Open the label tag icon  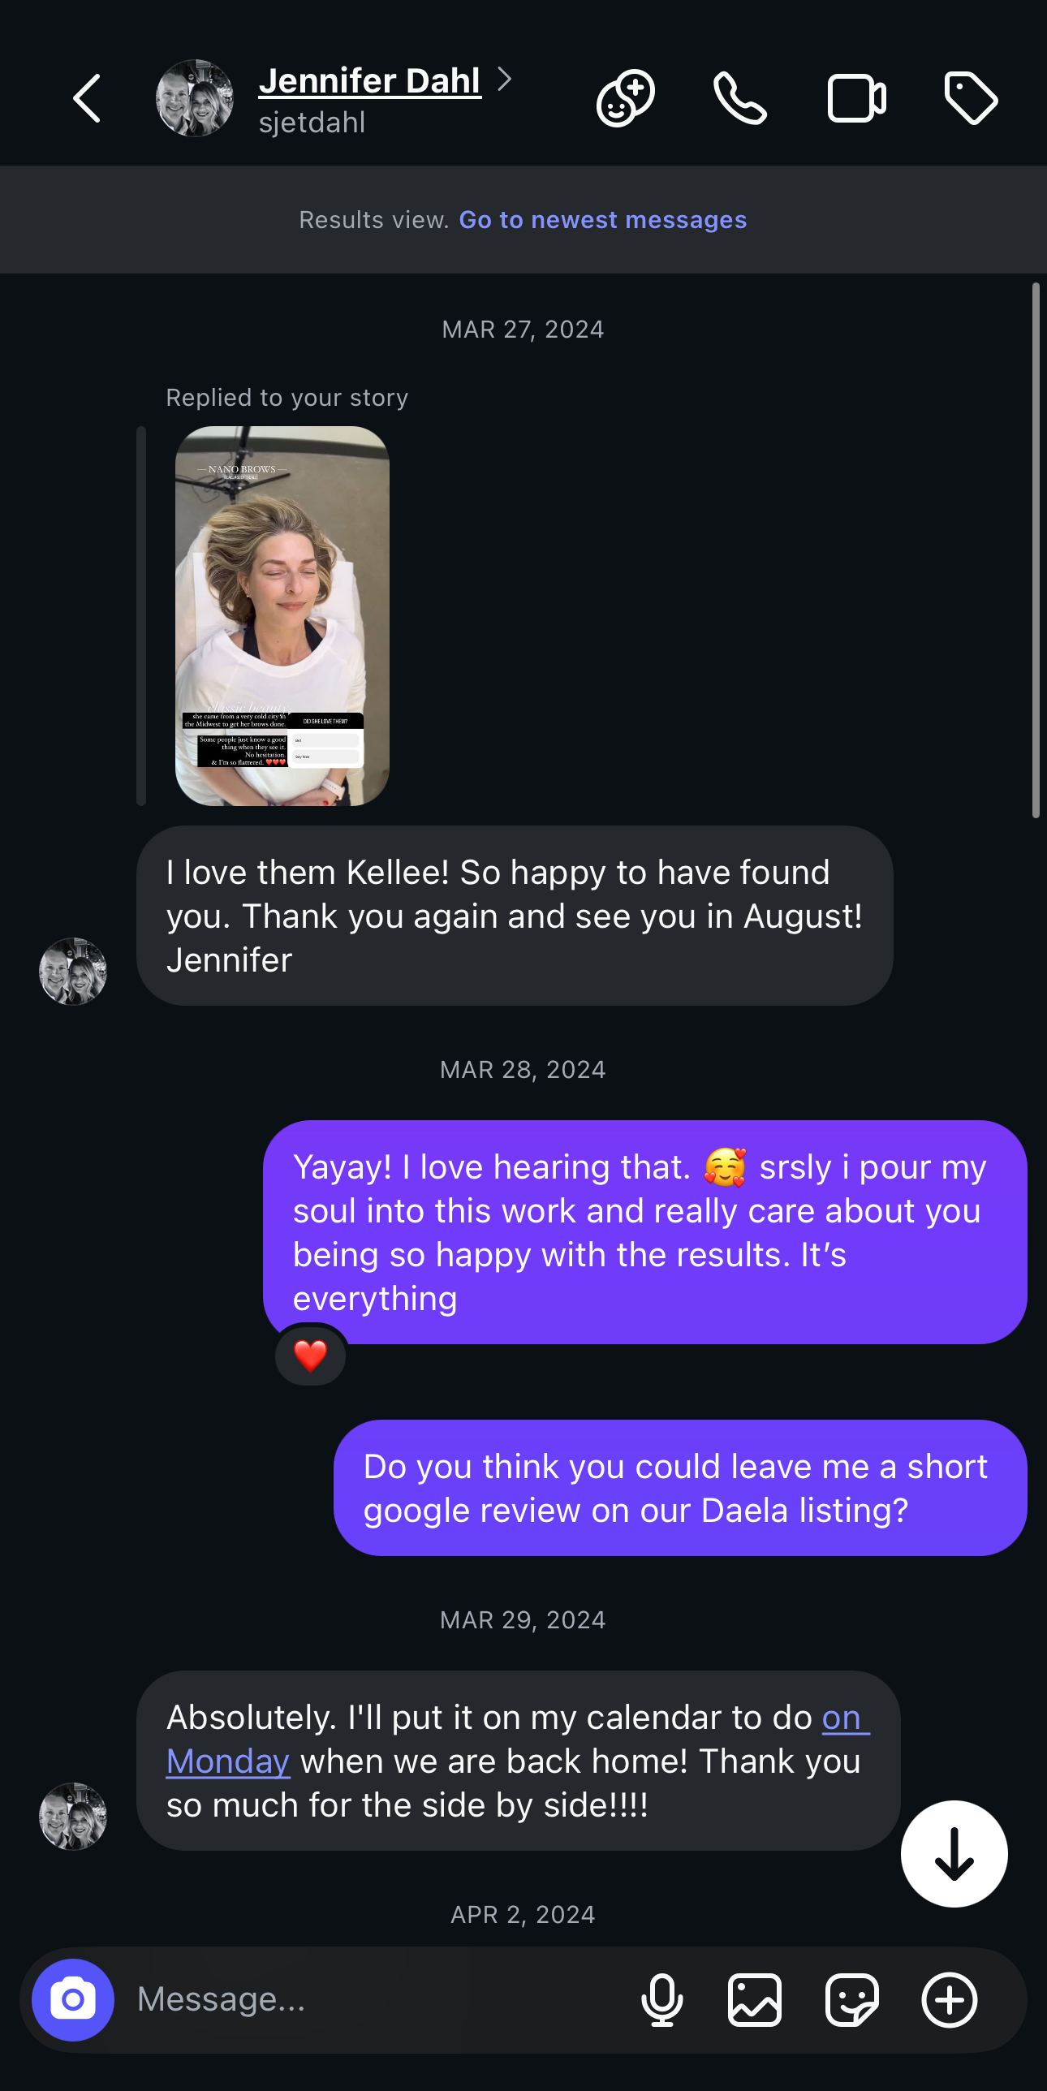pos(971,98)
